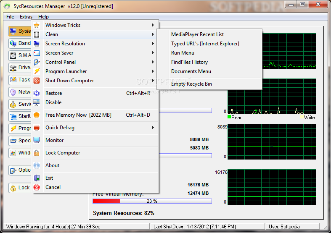
Task: Click the monitor icon beside Screen Resolution
Action: (37, 44)
